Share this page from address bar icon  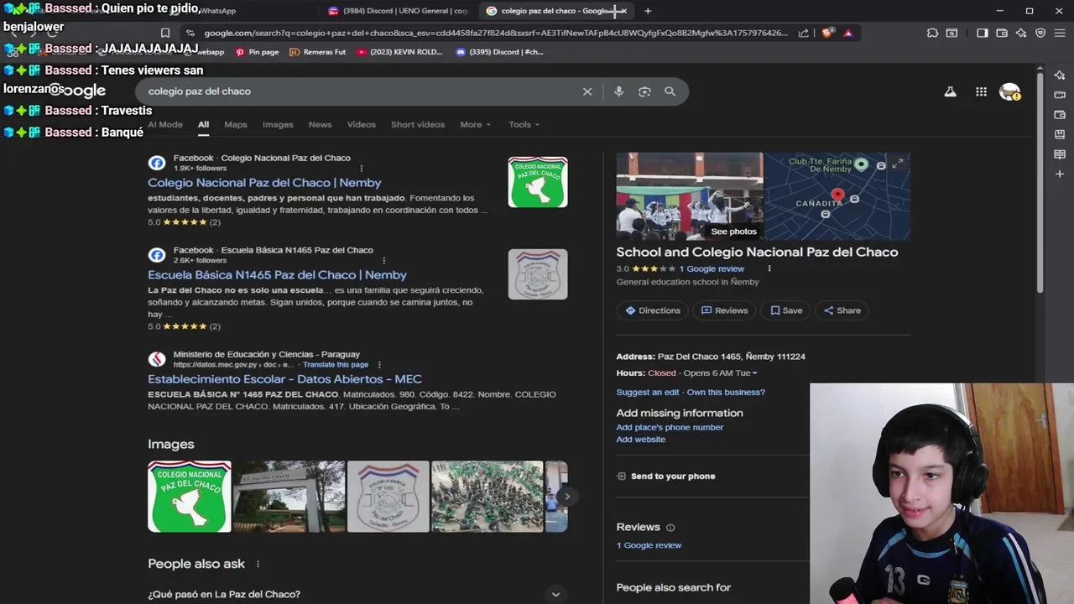coord(804,33)
